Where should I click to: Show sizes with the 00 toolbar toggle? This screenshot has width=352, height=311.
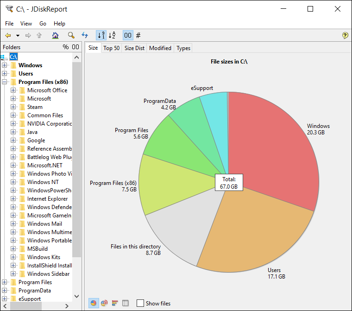(x=128, y=35)
